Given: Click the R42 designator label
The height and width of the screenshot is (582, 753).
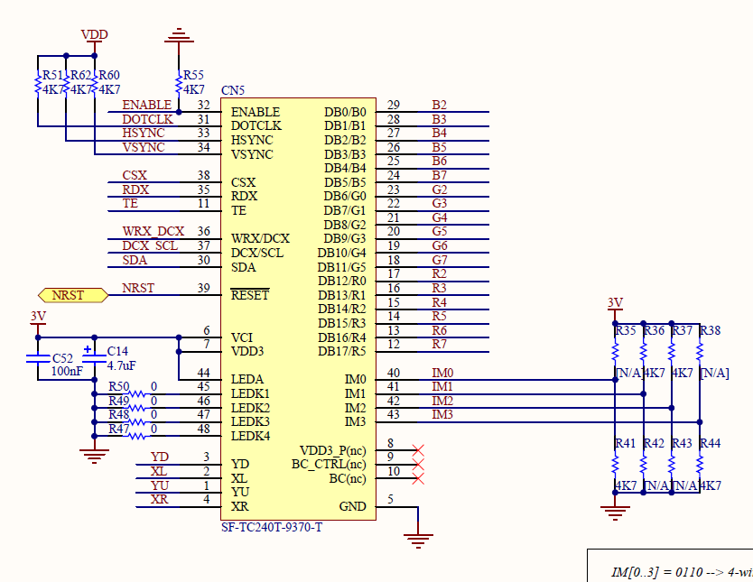Looking at the screenshot, I should (654, 443).
